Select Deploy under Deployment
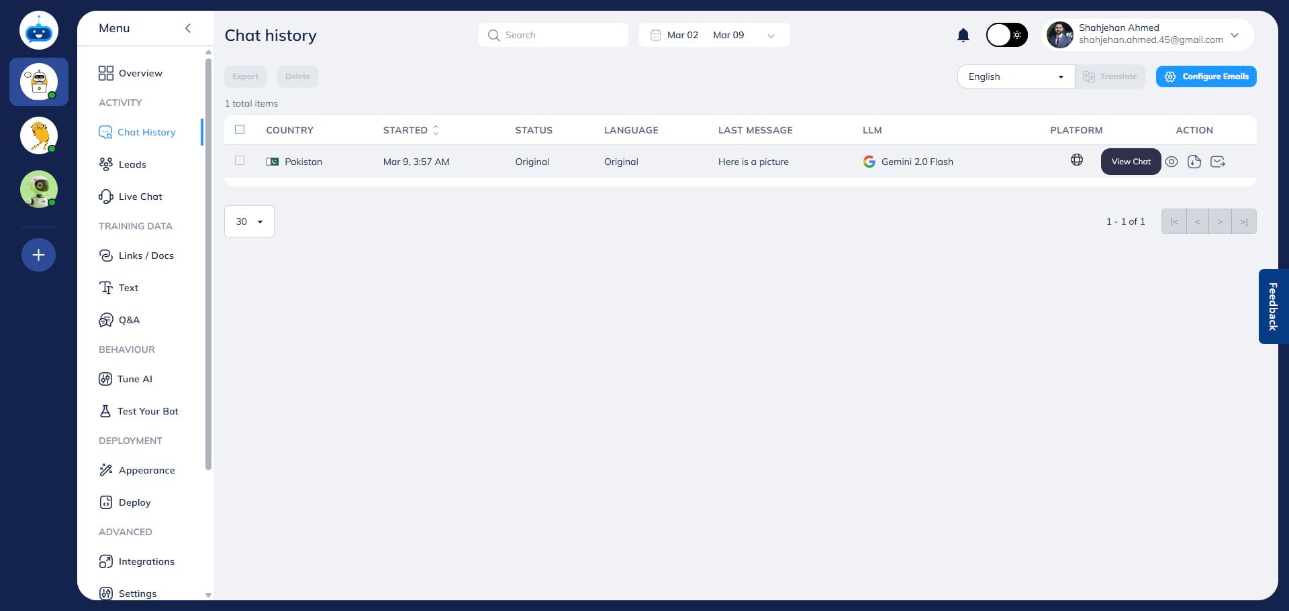1289x611 pixels. click(x=134, y=502)
